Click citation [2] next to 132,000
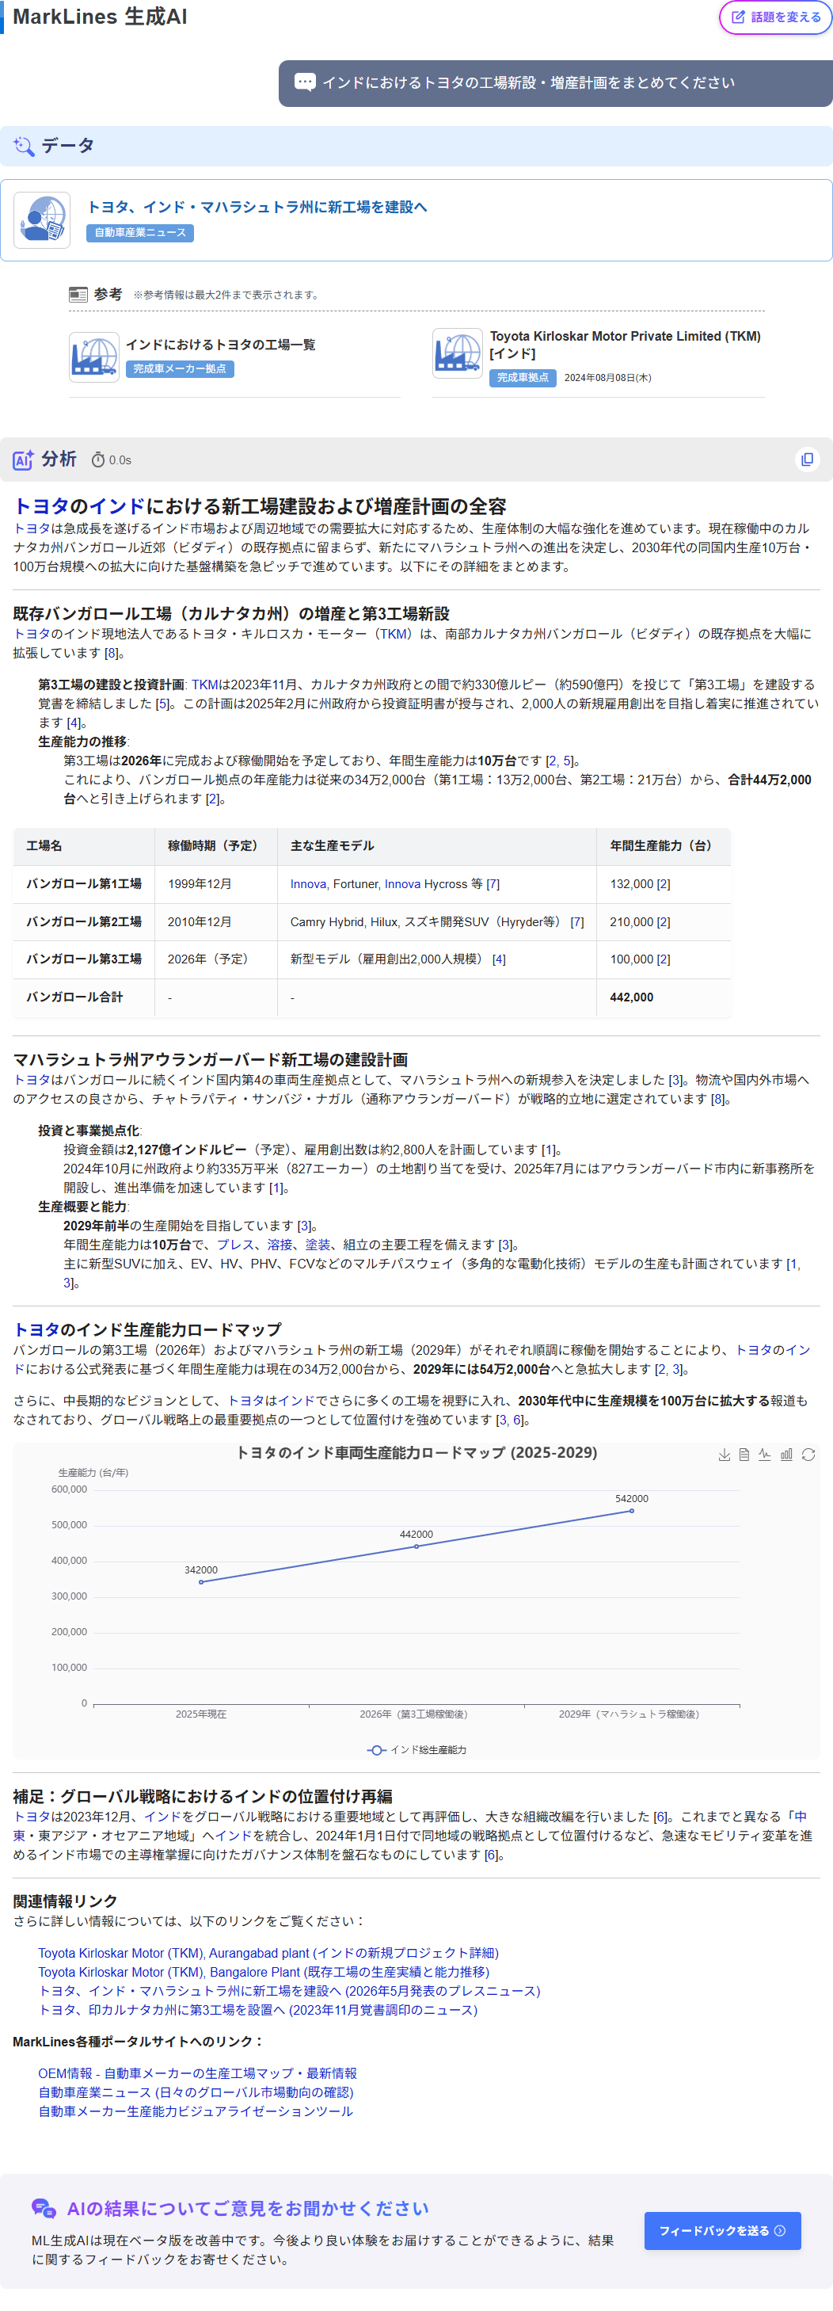This screenshot has height=2311, width=833. 664,883
